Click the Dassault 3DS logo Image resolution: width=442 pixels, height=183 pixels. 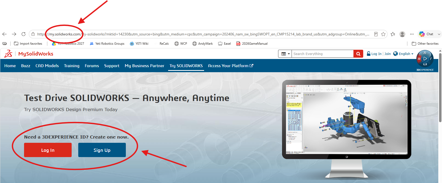point(8,54)
